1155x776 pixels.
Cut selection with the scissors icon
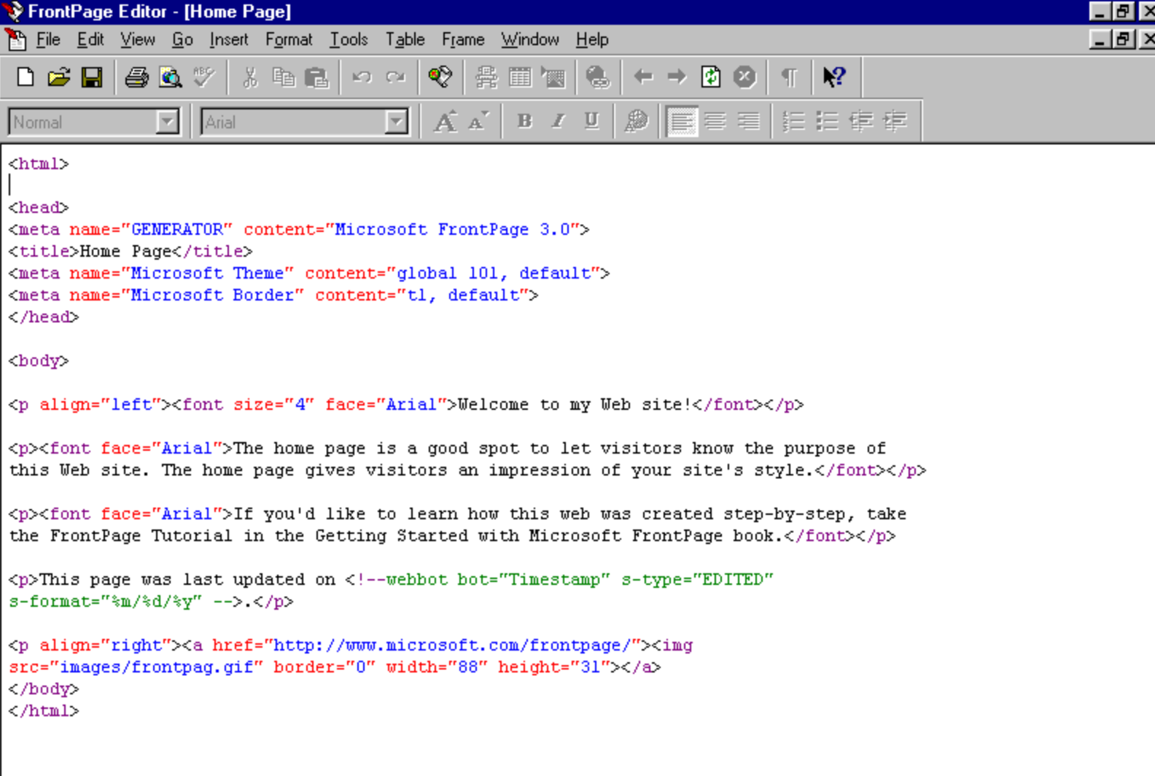tap(250, 77)
